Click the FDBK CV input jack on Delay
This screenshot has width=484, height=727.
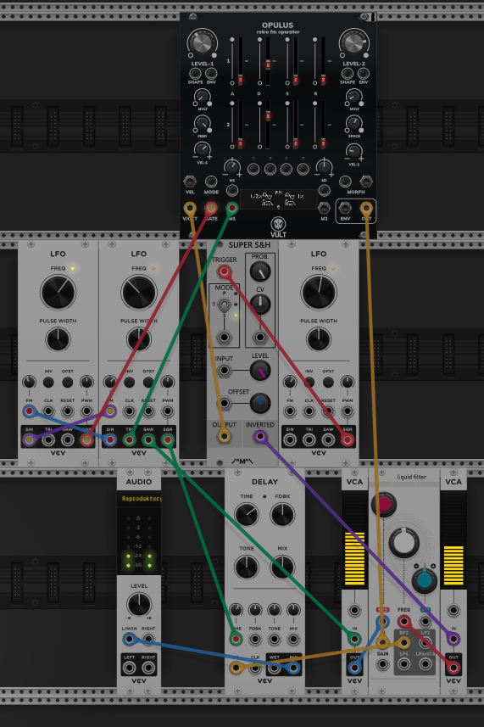[255, 640]
